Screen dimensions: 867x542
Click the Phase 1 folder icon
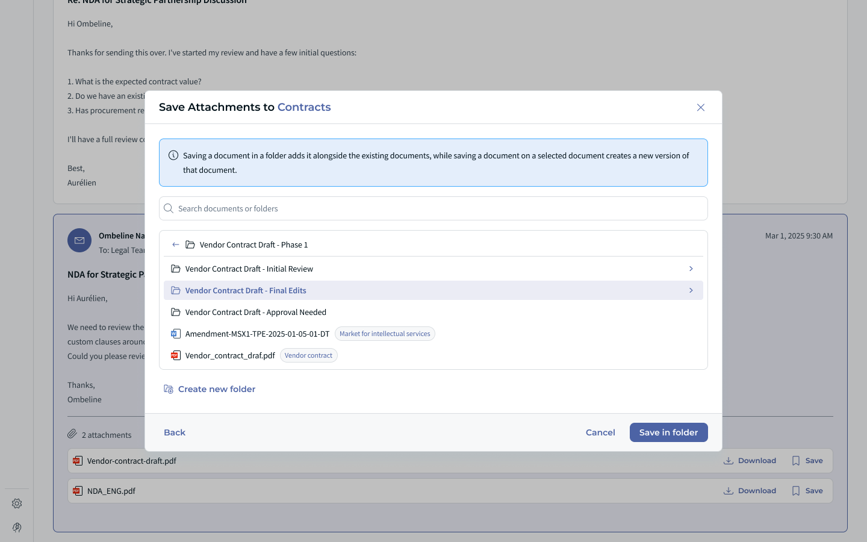(x=190, y=245)
